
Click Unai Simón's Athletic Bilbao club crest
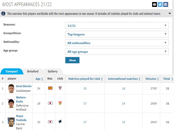pyautogui.click(x=60, y=88)
